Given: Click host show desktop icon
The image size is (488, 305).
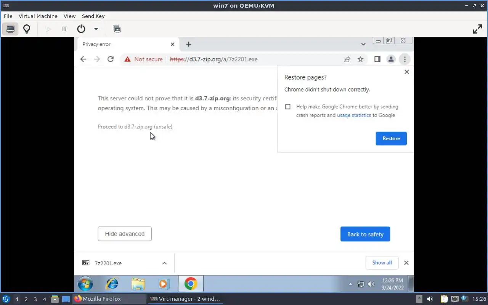Looking at the screenshot, I should (x=66, y=299).
